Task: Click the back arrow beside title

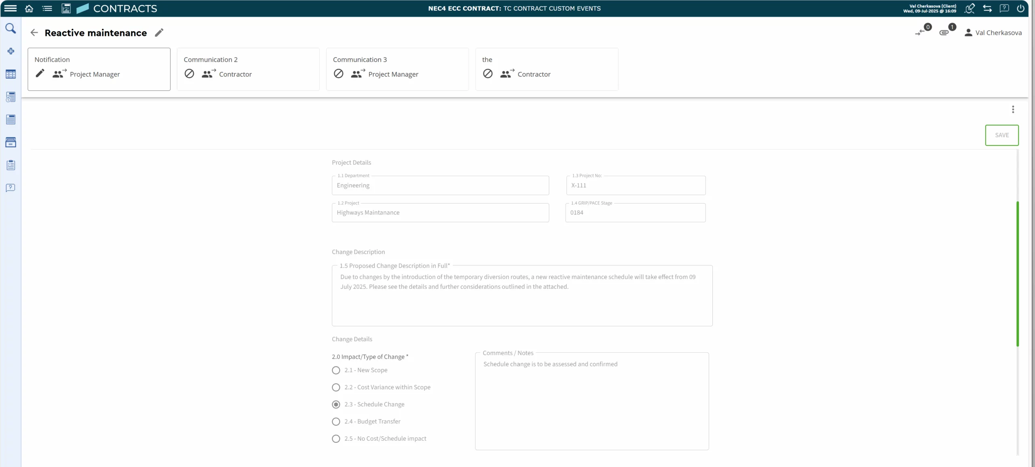Action: (x=34, y=33)
